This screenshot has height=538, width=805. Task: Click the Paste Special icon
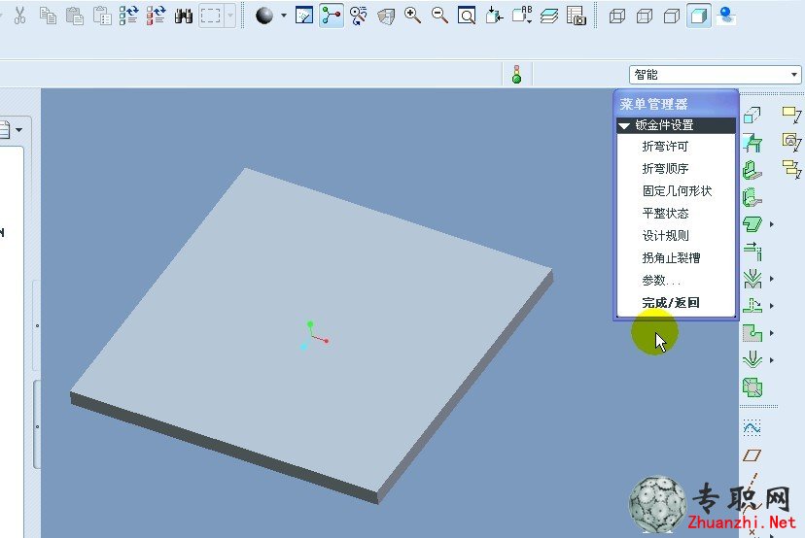(x=102, y=16)
